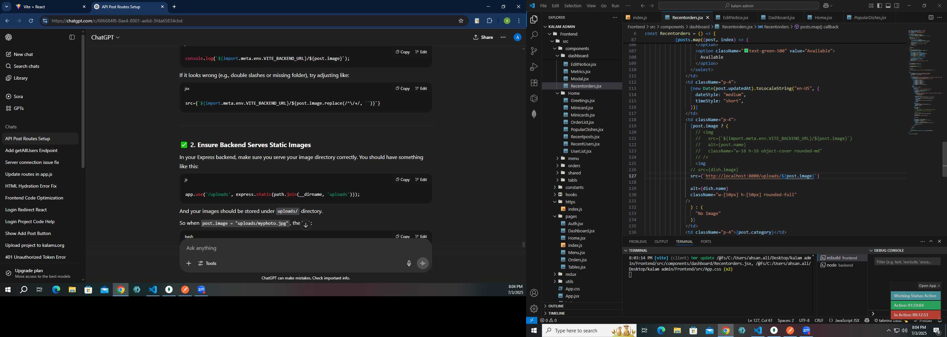Open Search view in VS Code activity bar
This screenshot has height=337, width=947.
tap(534, 35)
